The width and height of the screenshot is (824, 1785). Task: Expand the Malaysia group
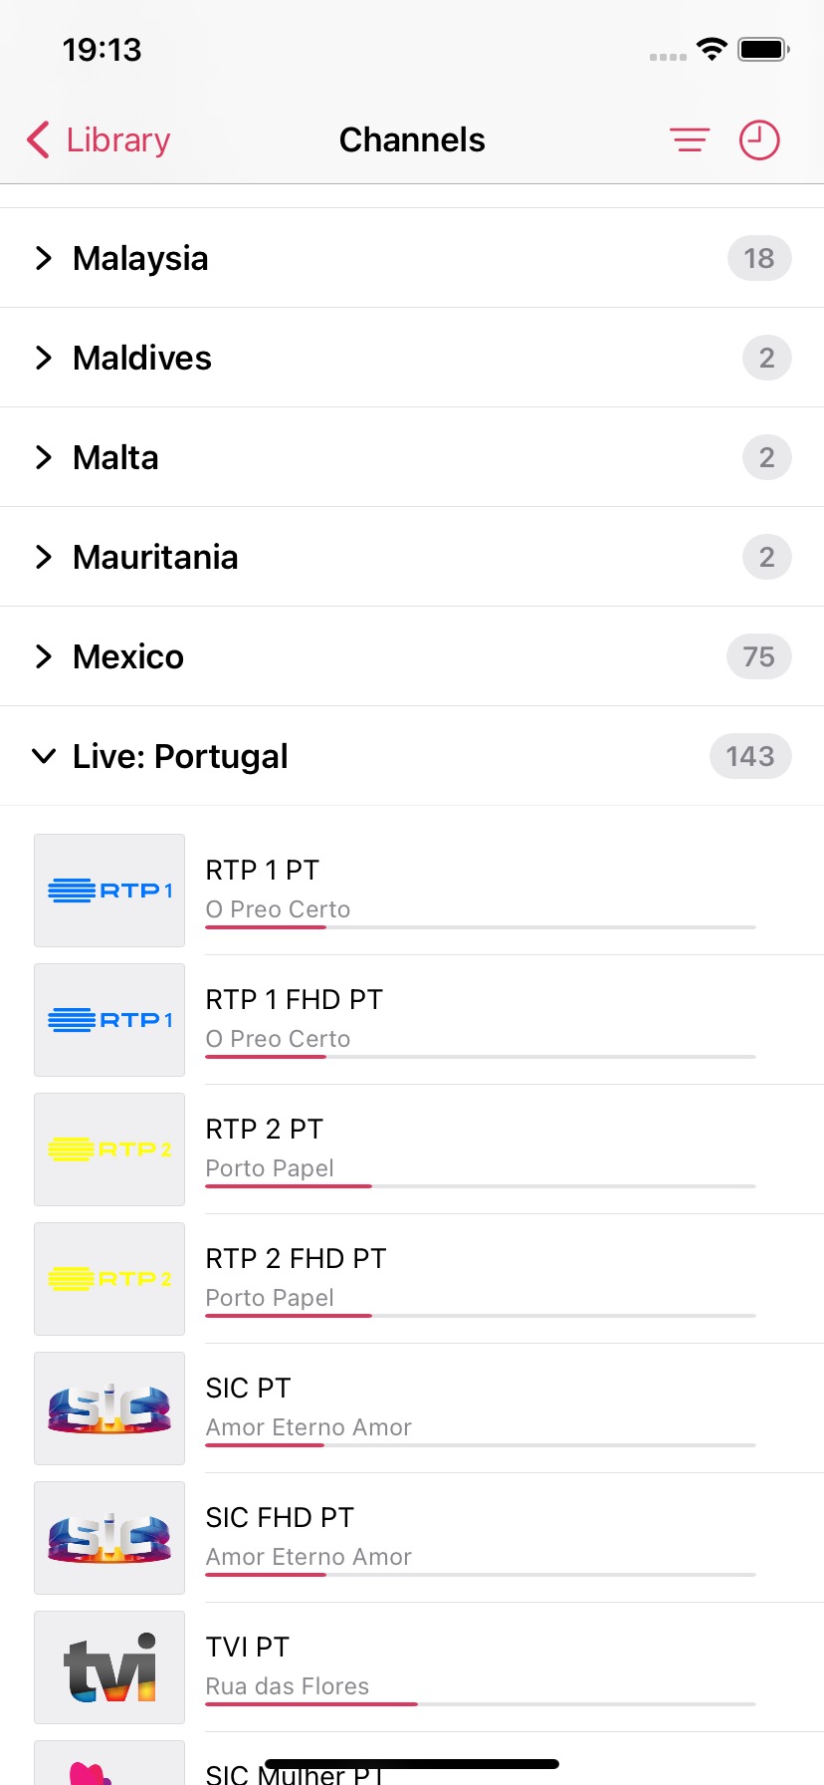(x=140, y=258)
